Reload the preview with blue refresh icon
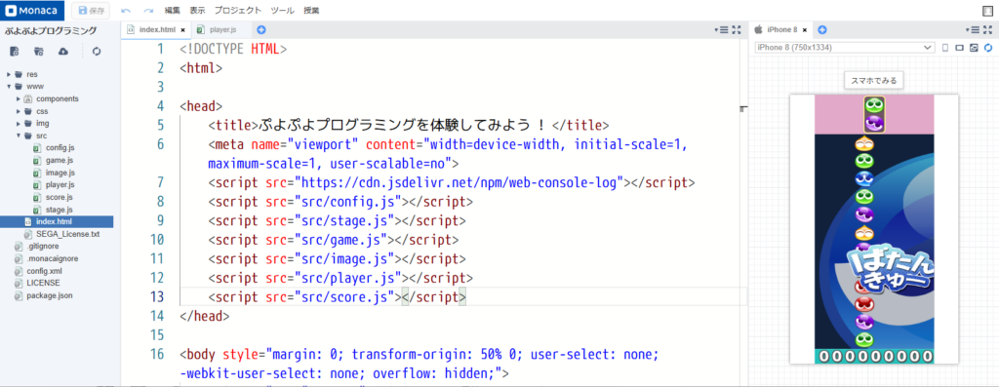The image size is (999, 387). point(988,47)
